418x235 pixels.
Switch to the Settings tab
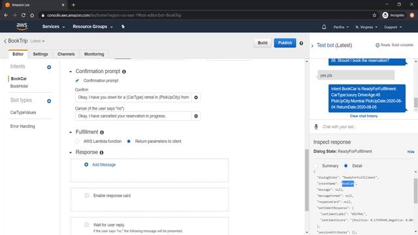click(40, 54)
